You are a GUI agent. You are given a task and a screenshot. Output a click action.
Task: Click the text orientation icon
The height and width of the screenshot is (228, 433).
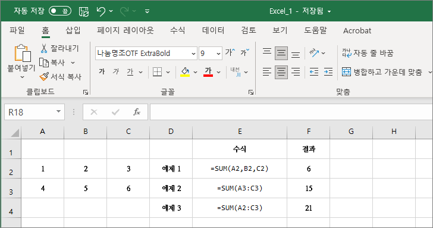[314, 52]
